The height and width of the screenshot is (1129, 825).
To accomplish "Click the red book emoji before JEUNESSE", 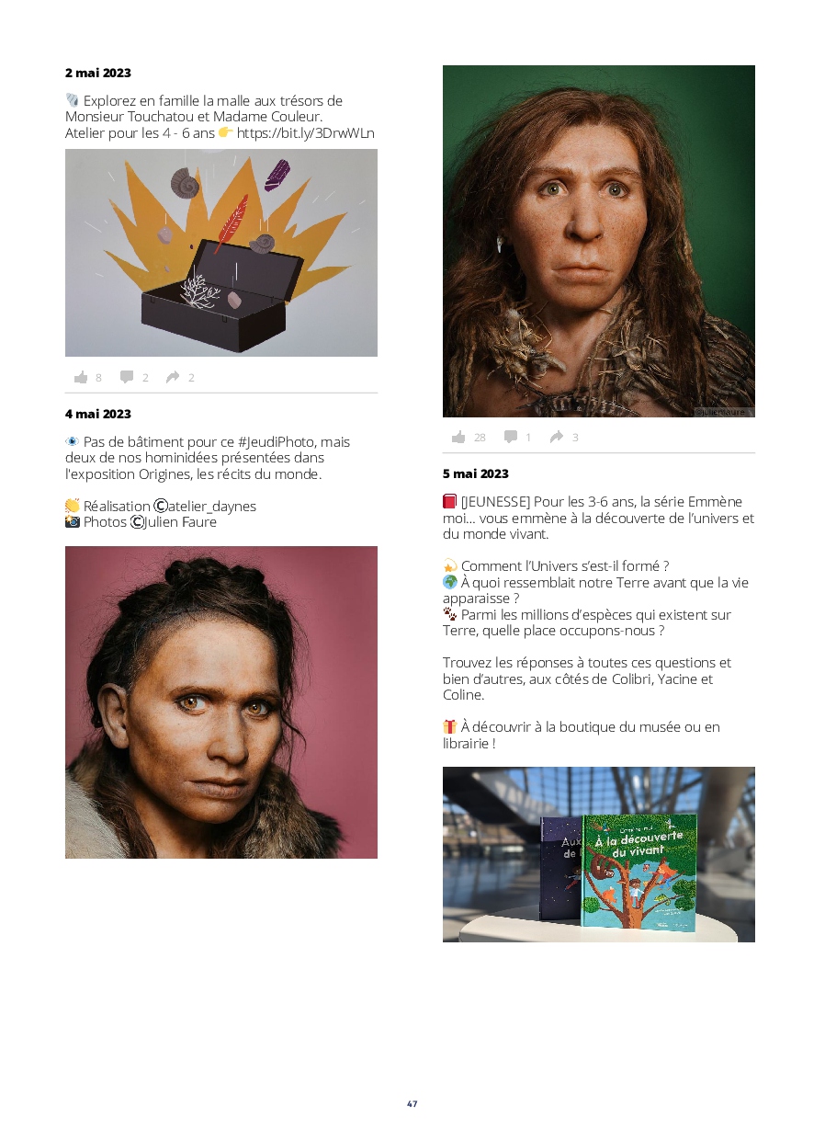I will tap(449, 501).
